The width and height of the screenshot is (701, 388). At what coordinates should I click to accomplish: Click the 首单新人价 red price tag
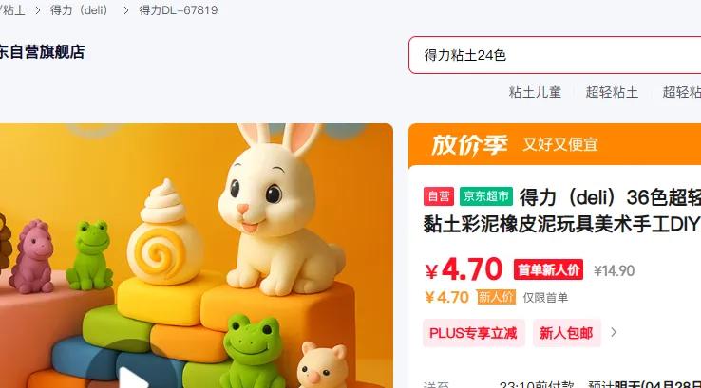[548, 269]
